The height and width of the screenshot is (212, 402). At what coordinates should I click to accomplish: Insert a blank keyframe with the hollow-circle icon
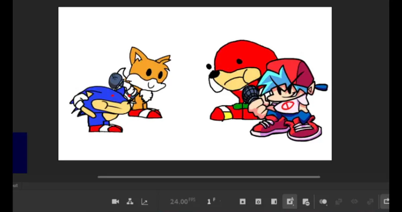258,202
